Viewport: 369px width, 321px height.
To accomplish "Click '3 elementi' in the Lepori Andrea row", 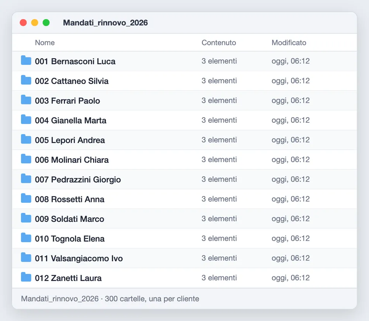I will 219,140.
